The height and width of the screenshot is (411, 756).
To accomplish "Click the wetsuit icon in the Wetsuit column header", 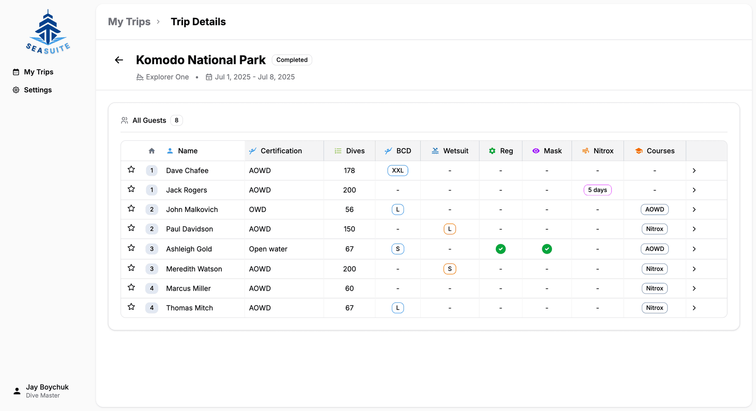I will pyautogui.click(x=435, y=151).
